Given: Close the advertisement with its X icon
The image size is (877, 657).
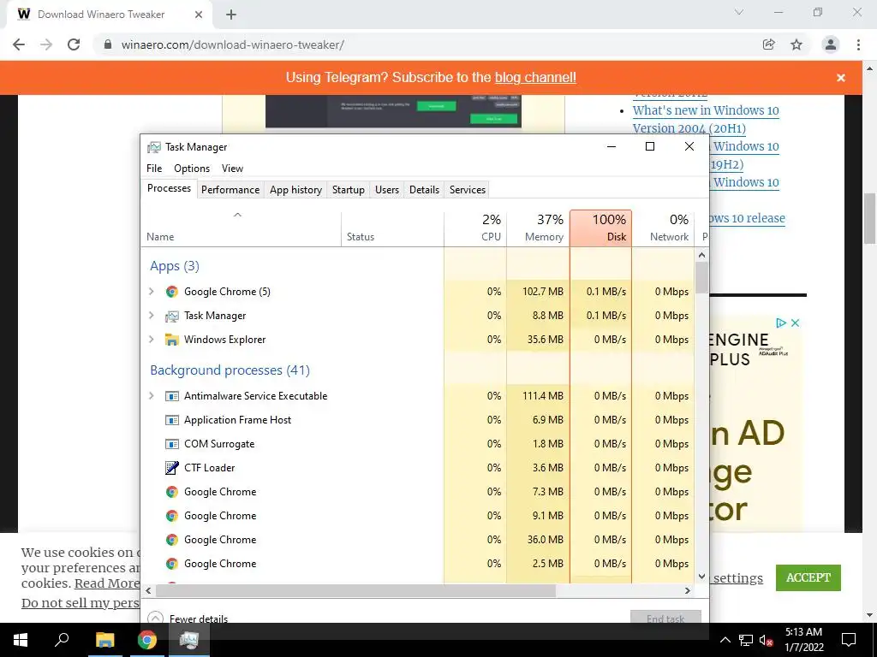Looking at the screenshot, I should coord(795,323).
